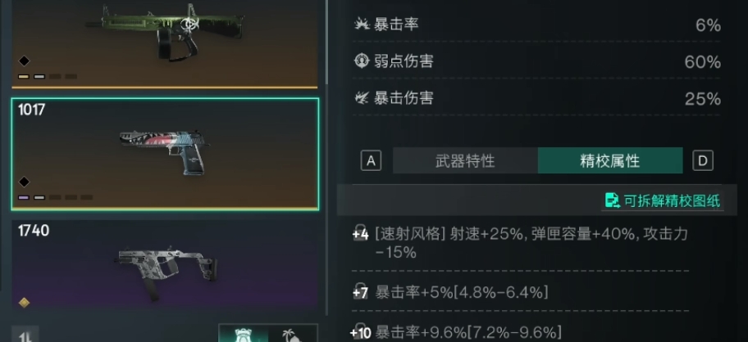Click the gold diamond marker on 1740 card
This screenshot has height=342, width=748.
[x=24, y=302]
